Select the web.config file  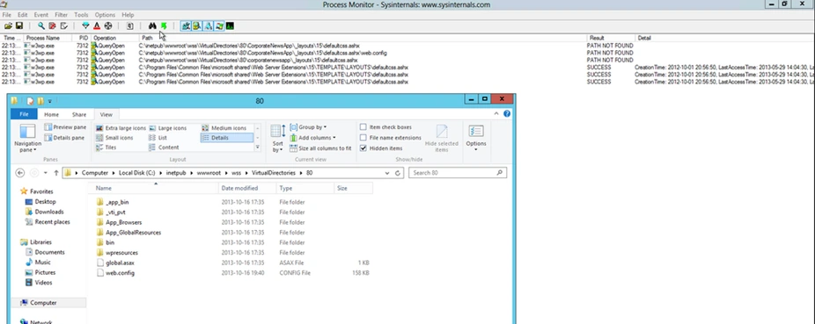pos(120,273)
